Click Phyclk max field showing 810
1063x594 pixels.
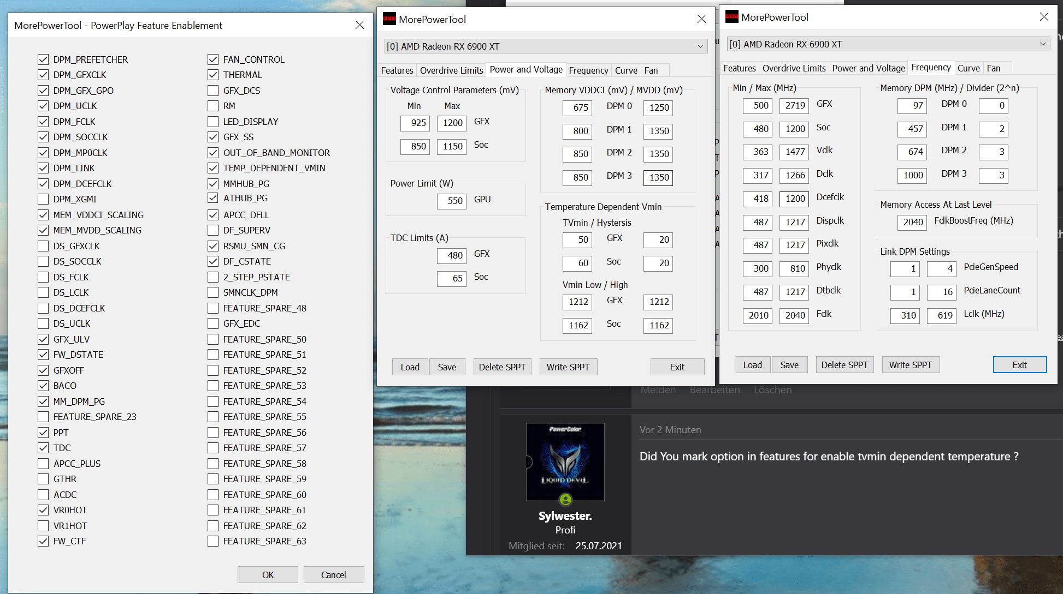click(x=794, y=268)
